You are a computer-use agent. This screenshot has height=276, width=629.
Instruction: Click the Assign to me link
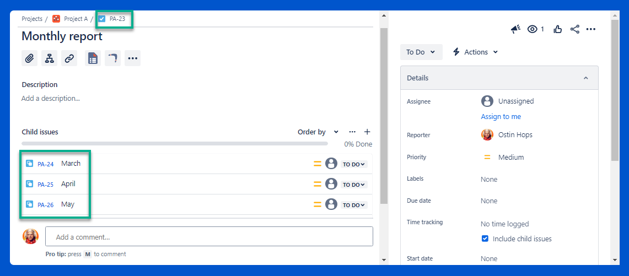pos(501,117)
